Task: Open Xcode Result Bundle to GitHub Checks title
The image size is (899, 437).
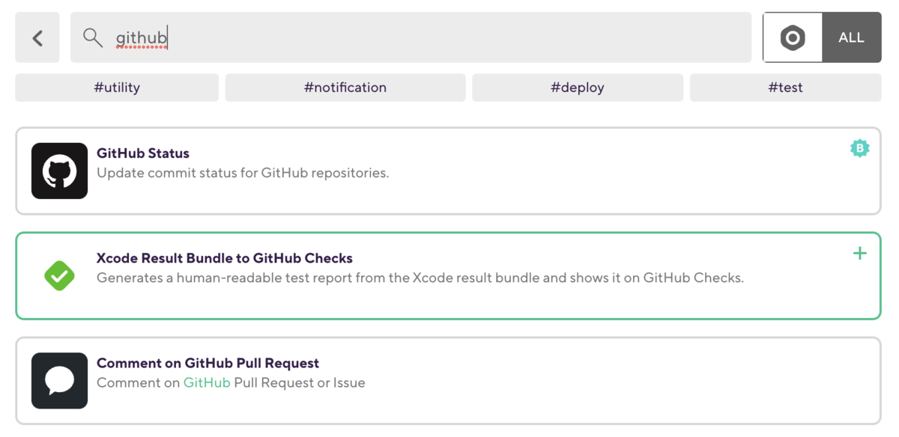Action: pyautogui.click(x=225, y=258)
